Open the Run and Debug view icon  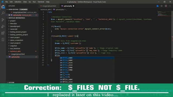pyautogui.click(x=3, y=26)
